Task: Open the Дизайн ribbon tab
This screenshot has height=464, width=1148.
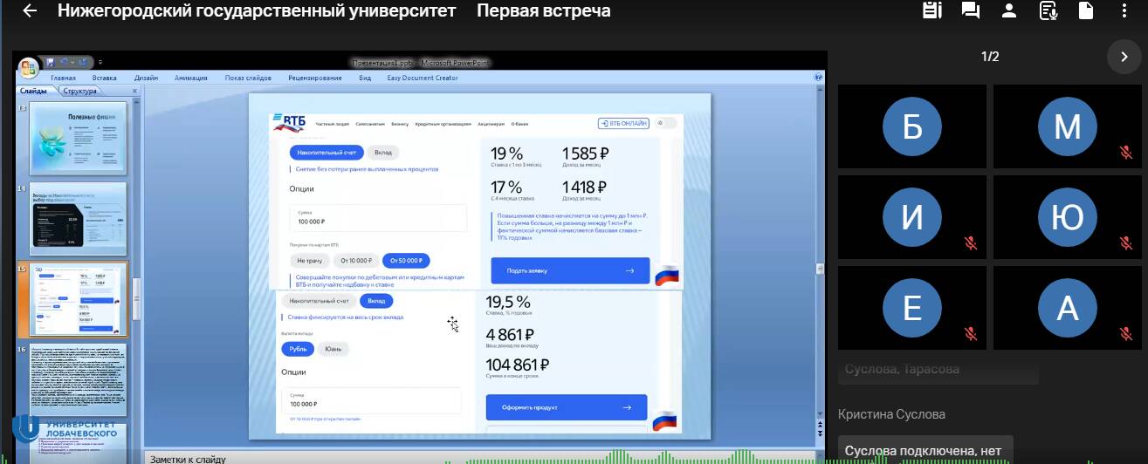Action: [146, 78]
